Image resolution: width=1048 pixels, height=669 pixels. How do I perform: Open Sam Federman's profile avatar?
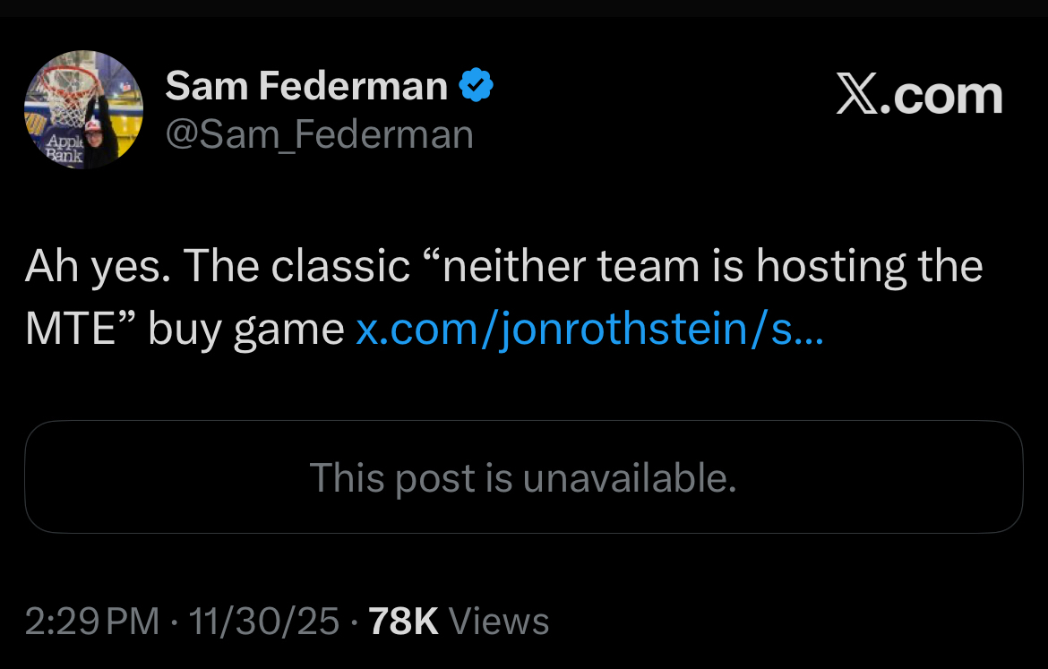(83, 109)
